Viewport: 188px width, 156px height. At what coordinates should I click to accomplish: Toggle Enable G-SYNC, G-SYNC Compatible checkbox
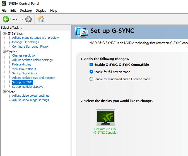[x=91, y=65]
